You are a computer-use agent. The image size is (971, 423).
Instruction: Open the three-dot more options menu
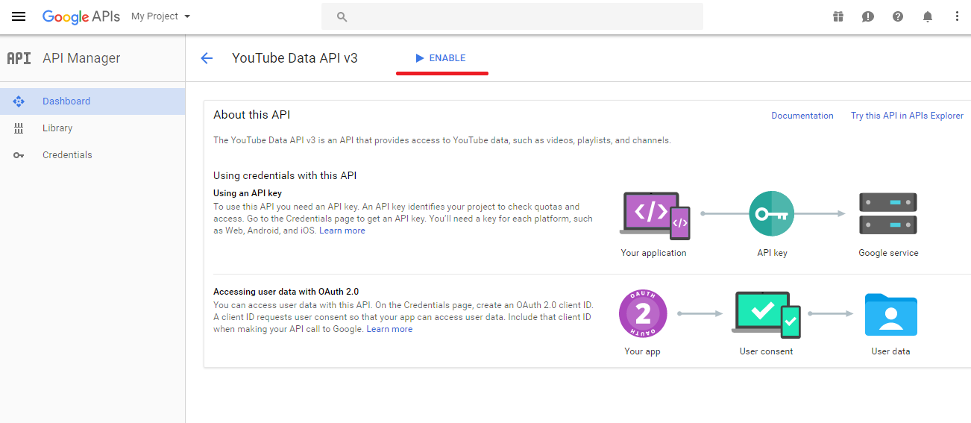coord(958,16)
